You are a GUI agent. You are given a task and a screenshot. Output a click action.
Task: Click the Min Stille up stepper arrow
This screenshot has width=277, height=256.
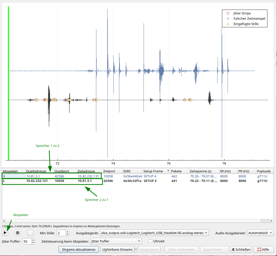point(67,231)
